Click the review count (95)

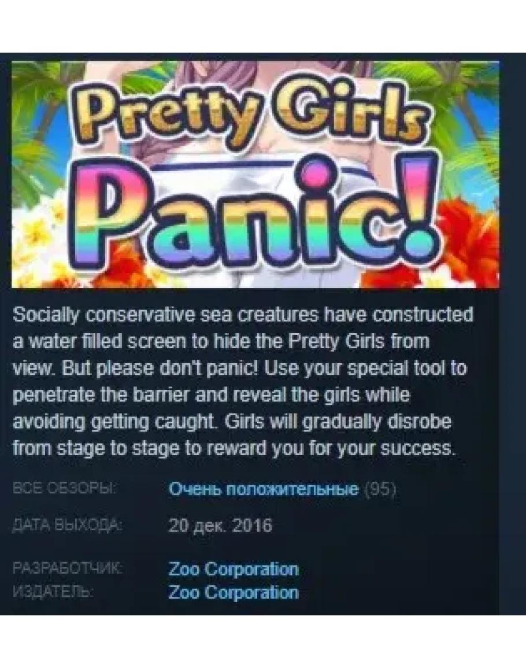[x=381, y=489]
